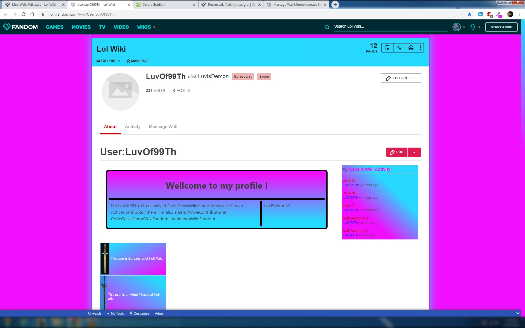Expand the EXPLORE navigation dropdown

click(x=108, y=61)
